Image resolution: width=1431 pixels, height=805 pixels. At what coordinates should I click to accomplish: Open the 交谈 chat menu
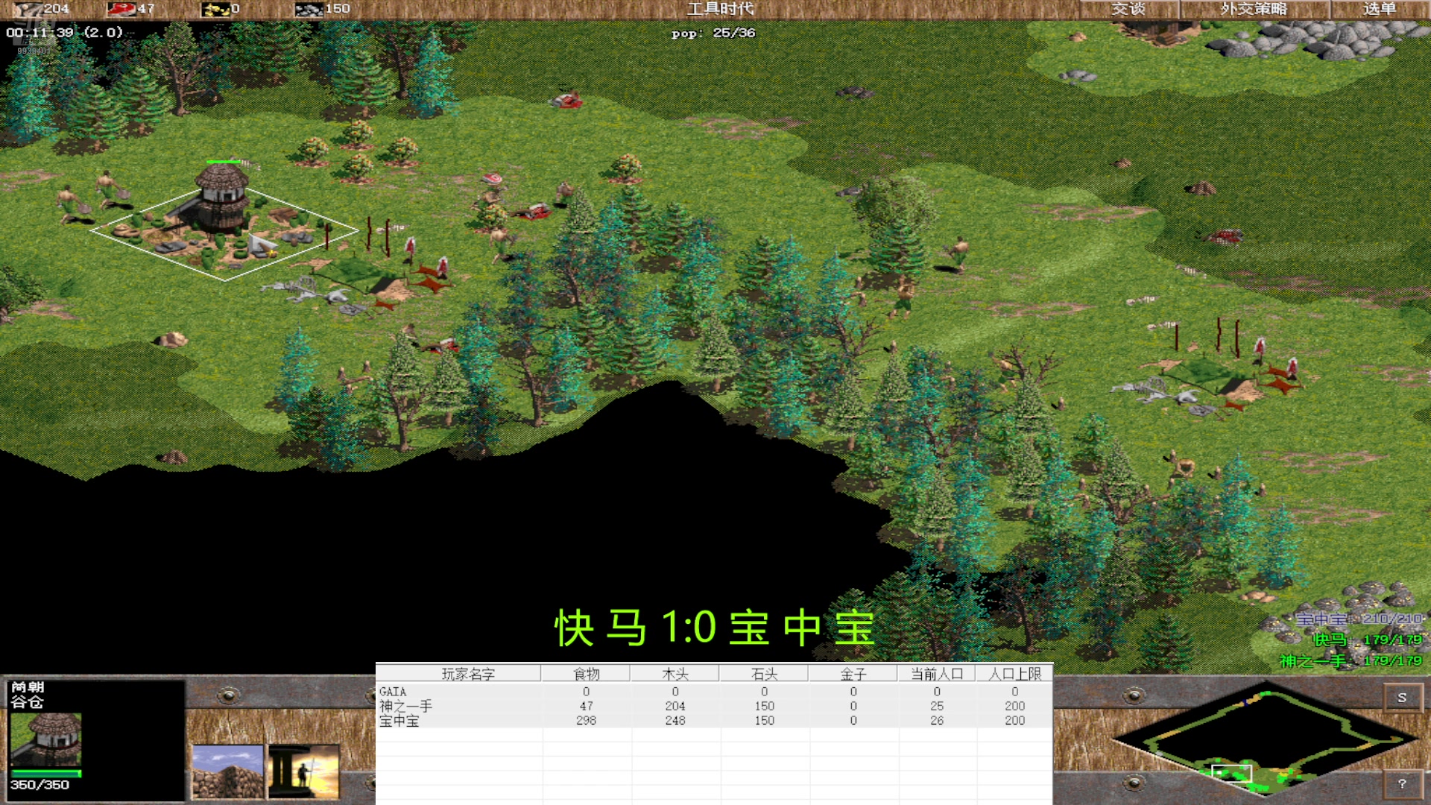pyautogui.click(x=1128, y=9)
